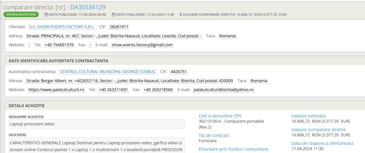The image size is (365, 153).
Task: Select CPV code 30213100-6 Computere portabile
Action: [x=231, y=124]
